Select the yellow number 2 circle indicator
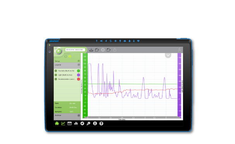This screenshot has width=235, height=144. coord(70,57)
